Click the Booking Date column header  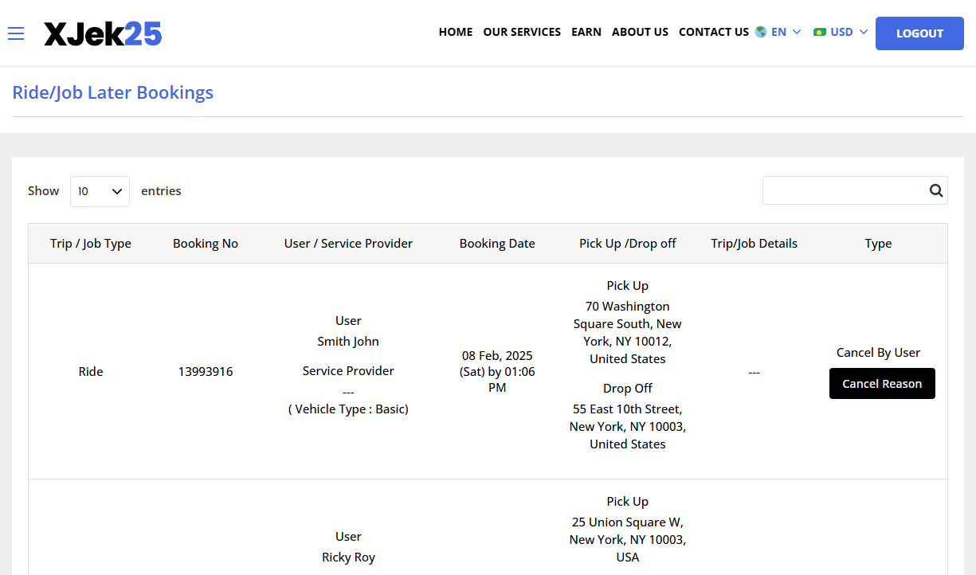click(x=497, y=243)
